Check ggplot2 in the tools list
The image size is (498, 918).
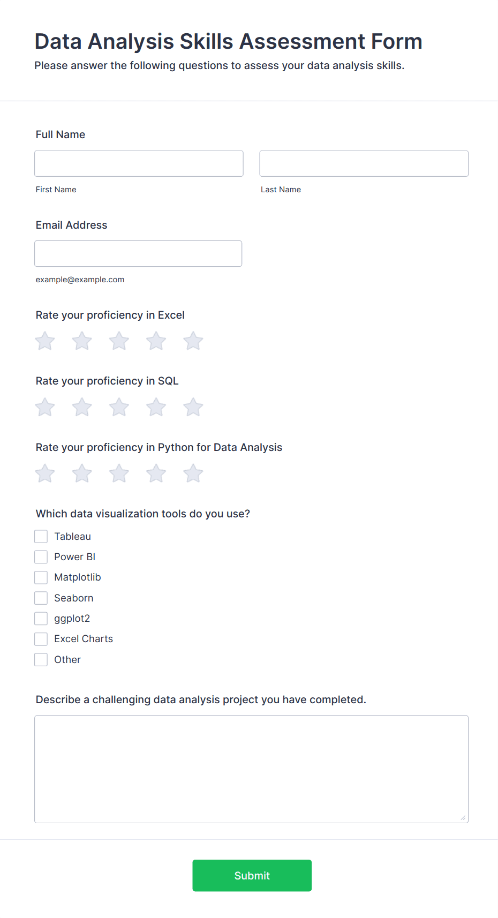point(41,618)
